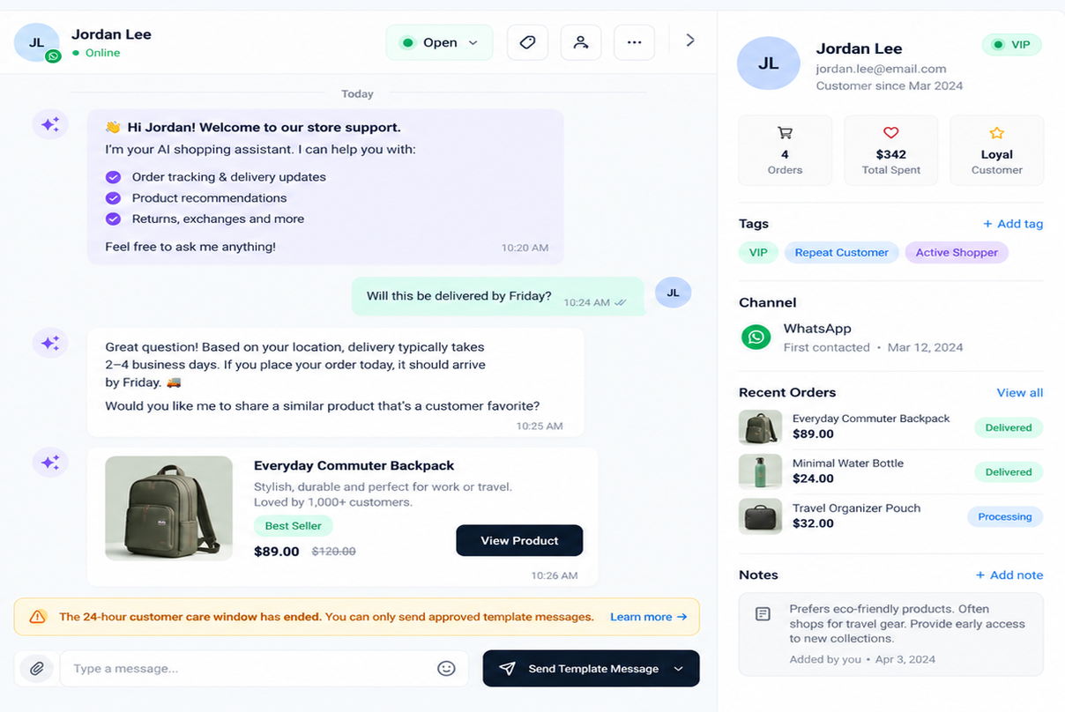The width and height of the screenshot is (1065, 712).
Task: Click the Everyday Commuter Backpack title in chat
Action: pyautogui.click(x=354, y=465)
